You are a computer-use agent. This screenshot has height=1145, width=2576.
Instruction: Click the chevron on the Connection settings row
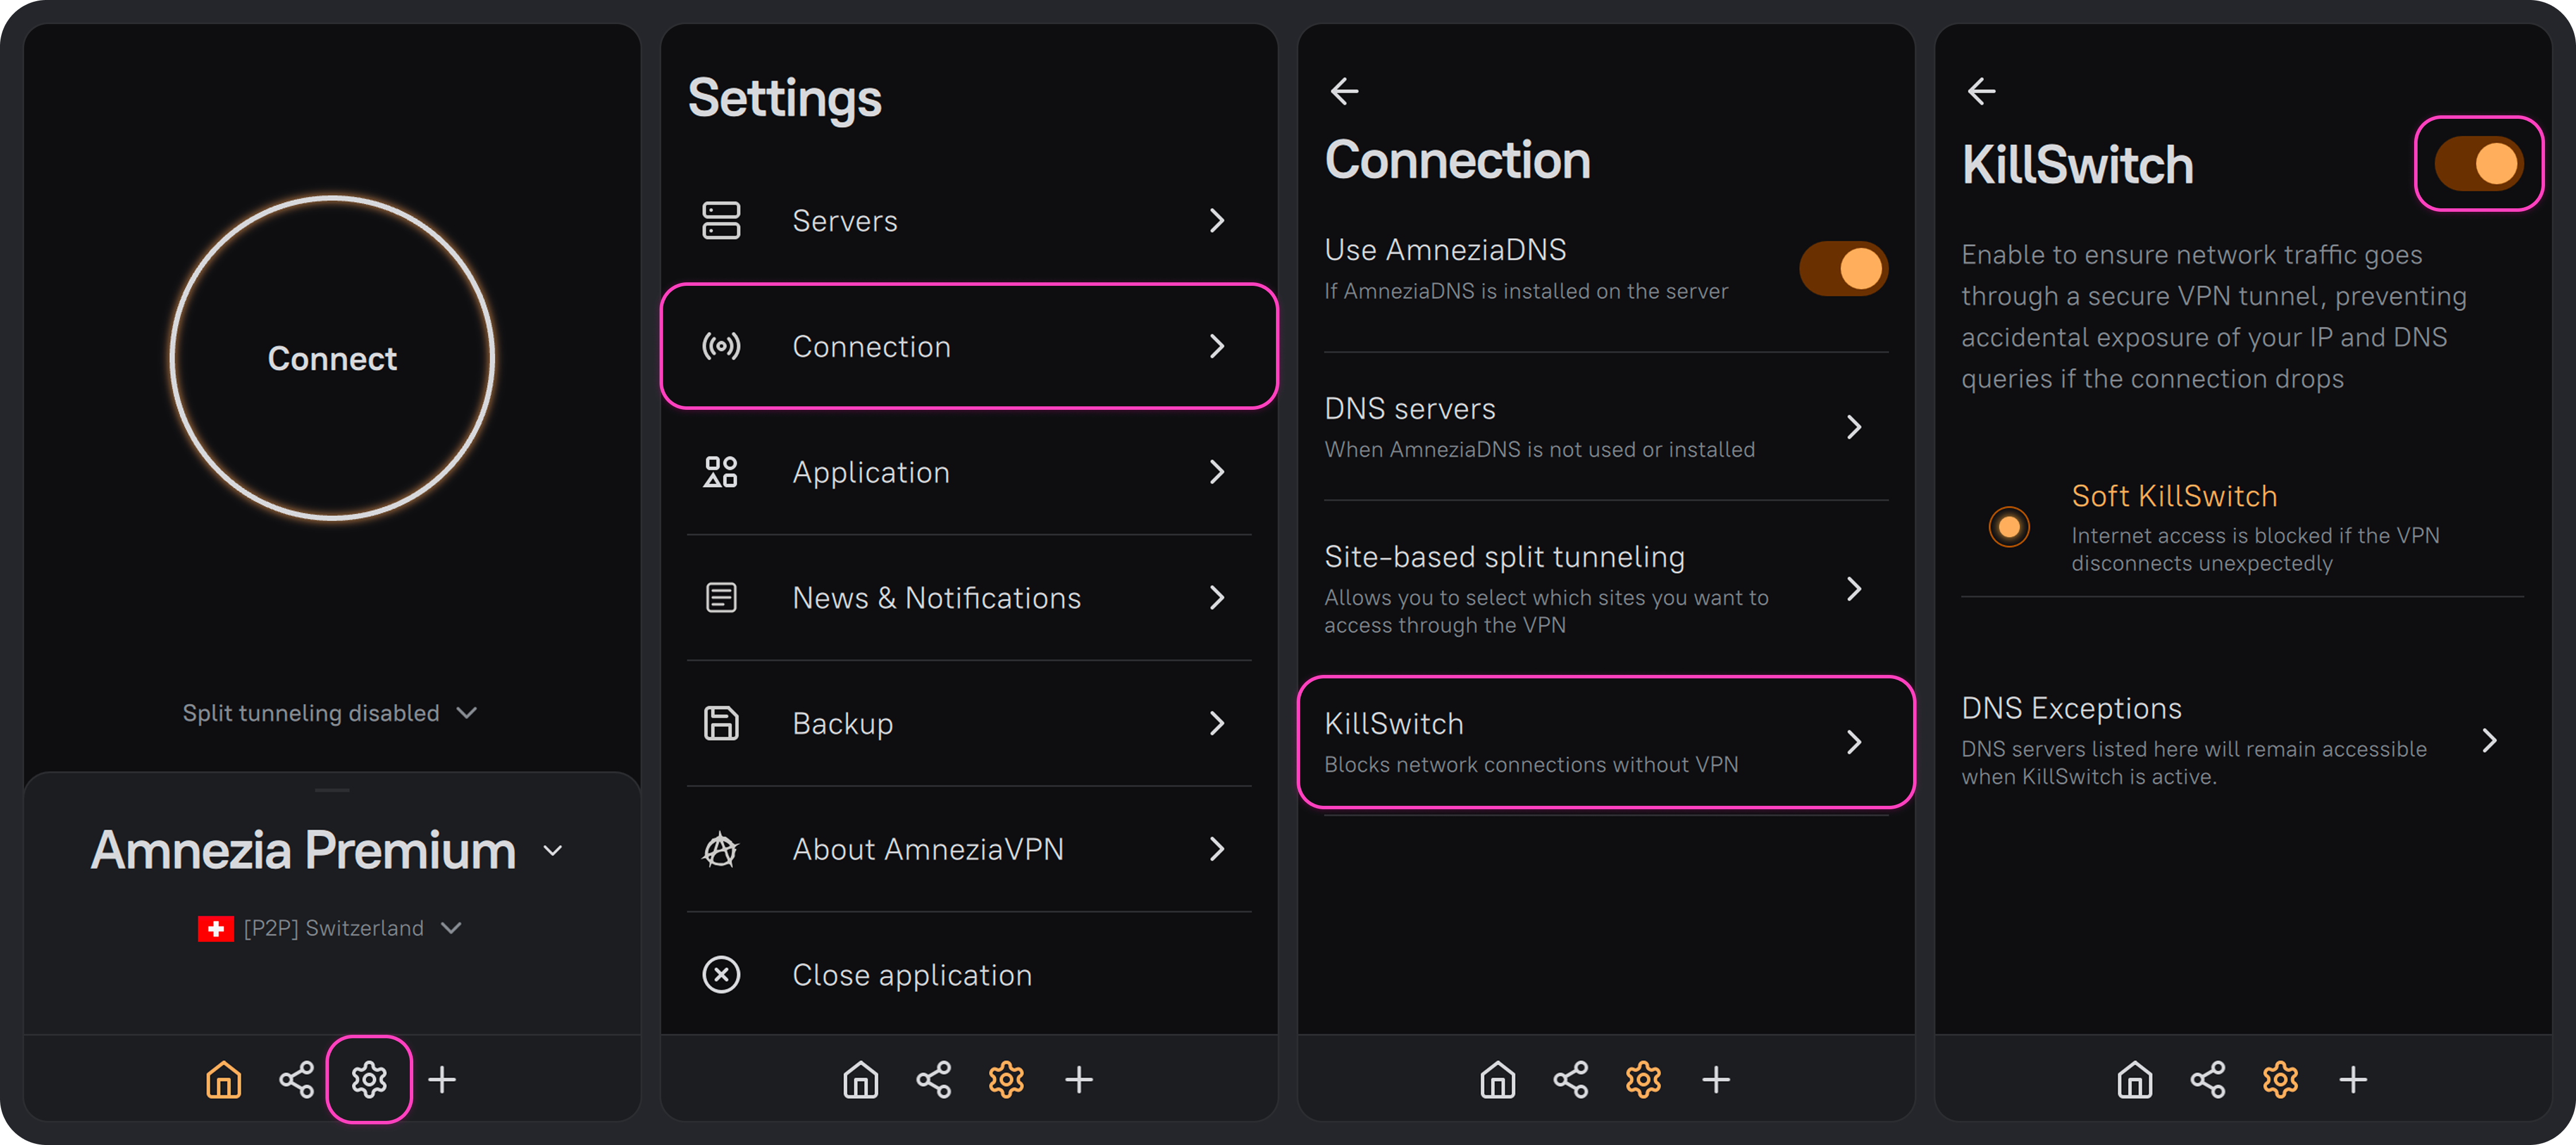point(1216,346)
